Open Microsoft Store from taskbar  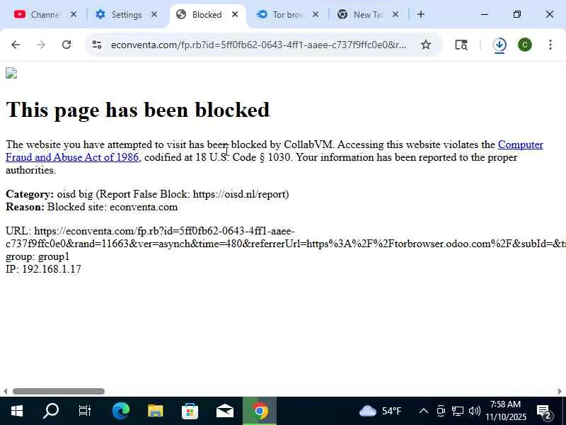coord(190,411)
